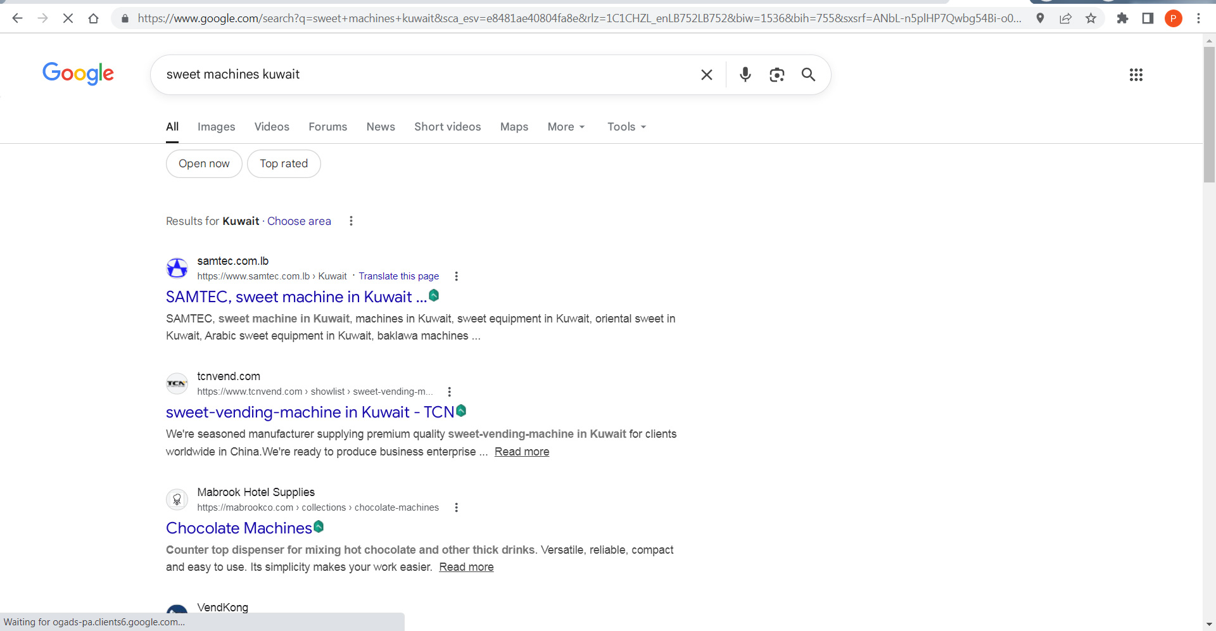1216x631 pixels.
Task: Expand the More search categories dropdown
Action: tap(566, 127)
